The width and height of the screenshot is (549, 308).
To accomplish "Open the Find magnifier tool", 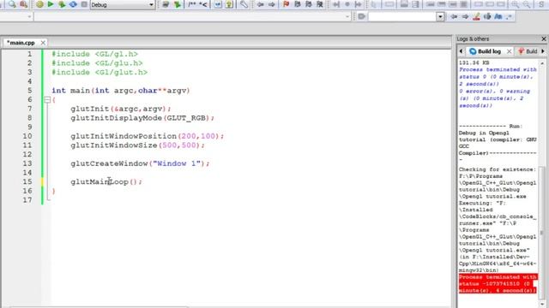I will pyautogui.click(x=12, y=4).
